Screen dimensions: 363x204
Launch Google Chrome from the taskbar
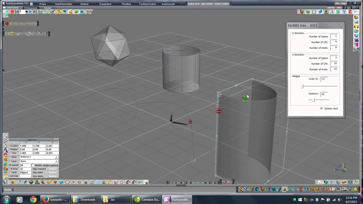[33, 199]
